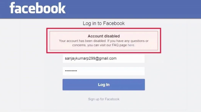Image resolution: width=201 pixels, height=112 pixels.
Task: Open the Sign up for Facebook link
Action: (x=104, y=99)
